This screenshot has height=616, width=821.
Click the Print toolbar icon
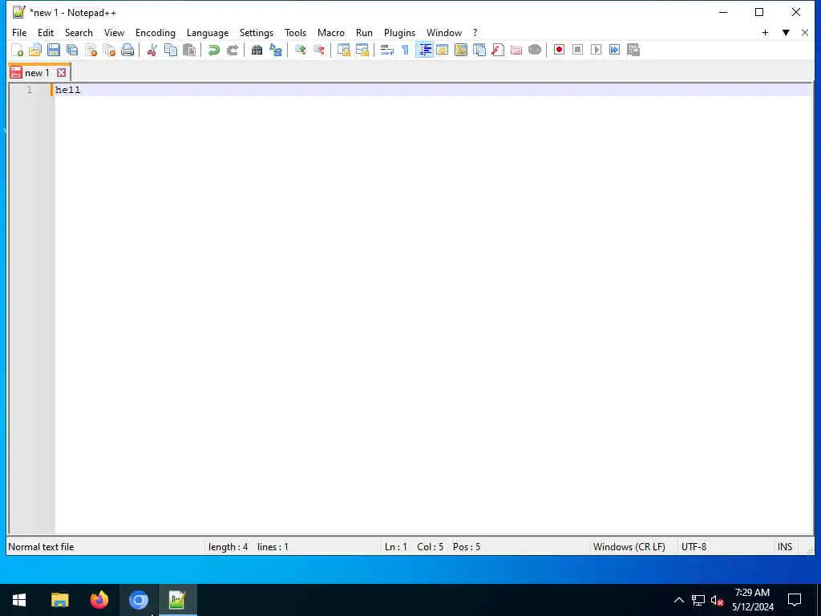click(127, 50)
